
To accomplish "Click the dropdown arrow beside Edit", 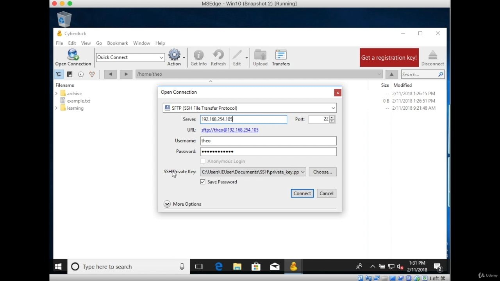I will [x=246, y=58].
